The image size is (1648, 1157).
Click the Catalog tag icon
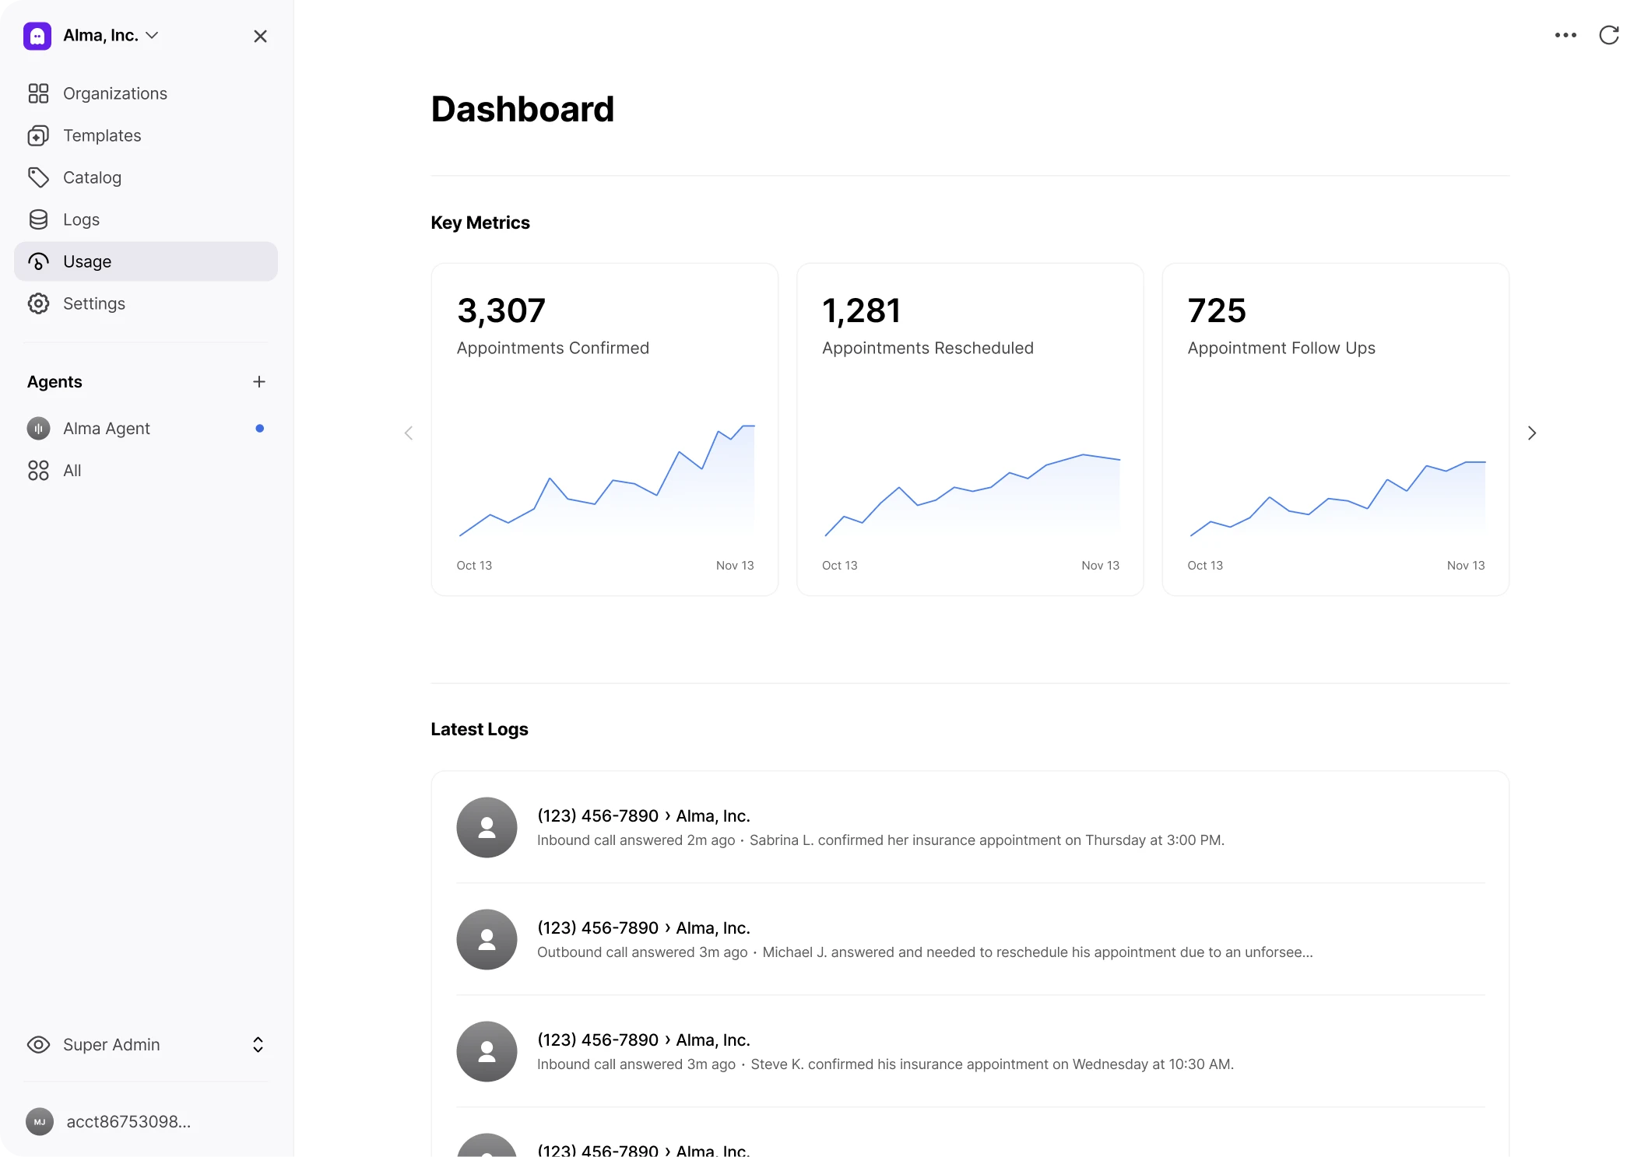pos(38,177)
